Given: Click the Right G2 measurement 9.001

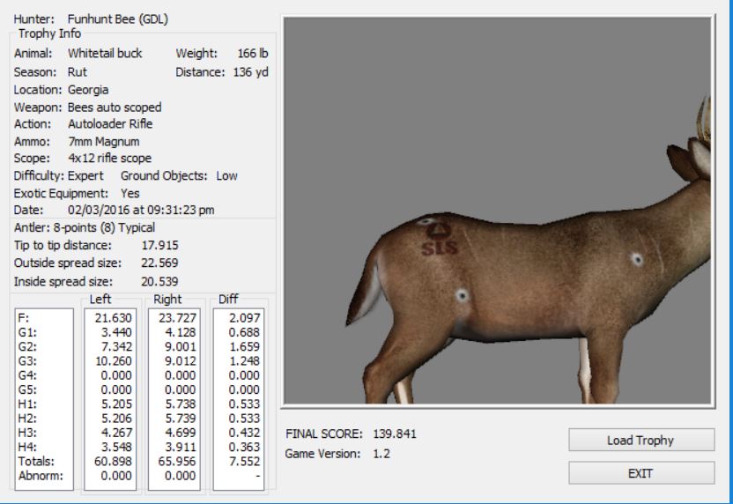Looking at the screenshot, I should [170, 346].
